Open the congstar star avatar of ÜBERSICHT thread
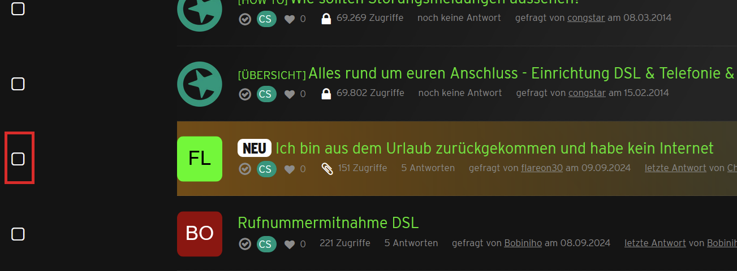Image resolution: width=737 pixels, height=271 pixels. point(200,84)
